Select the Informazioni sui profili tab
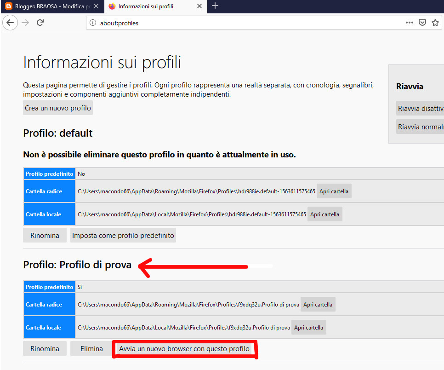The height and width of the screenshot is (370, 444). 156,6
